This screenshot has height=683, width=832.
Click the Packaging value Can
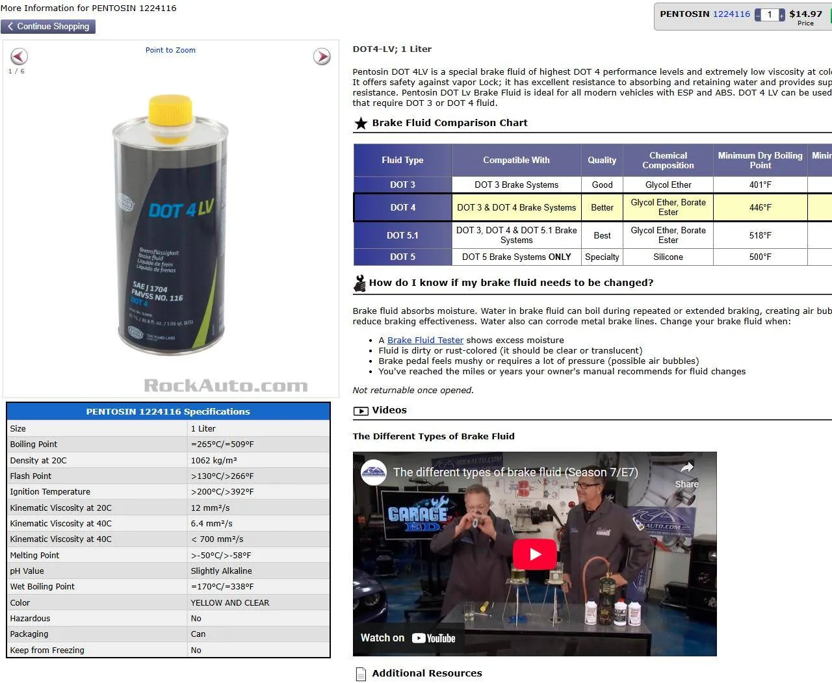pos(198,634)
